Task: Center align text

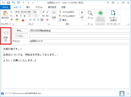Action: [x=34, y=20]
